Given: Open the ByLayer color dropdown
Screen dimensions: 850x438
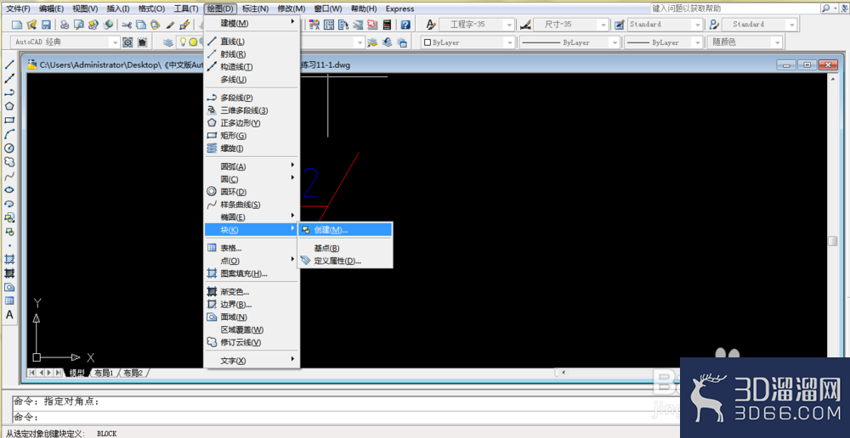Looking at the screenshot, I should [467, 42].
